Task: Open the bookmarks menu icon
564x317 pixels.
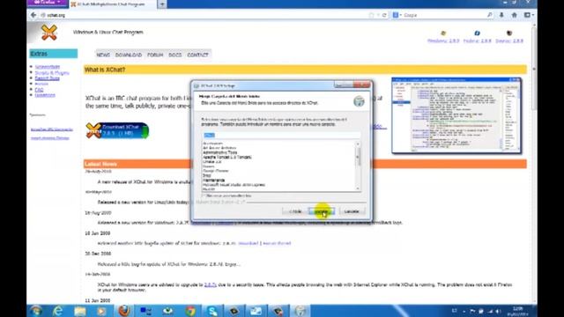Action: click(x=528, y=15)
